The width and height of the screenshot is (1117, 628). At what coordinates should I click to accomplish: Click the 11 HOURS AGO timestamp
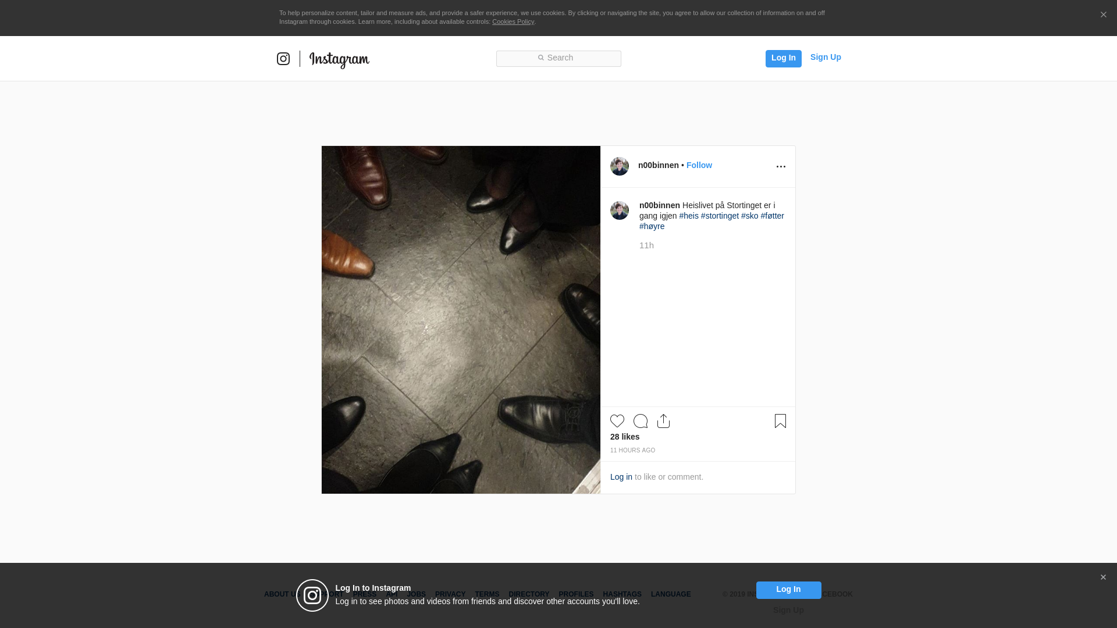632,451
